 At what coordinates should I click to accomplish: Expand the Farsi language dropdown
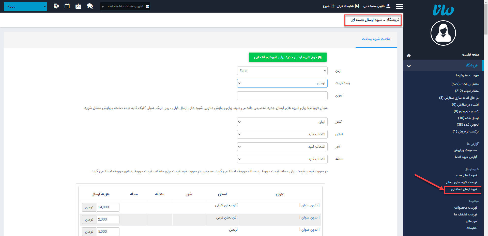(282, 71)
